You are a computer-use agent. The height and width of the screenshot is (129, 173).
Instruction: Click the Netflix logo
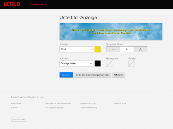click(x=12, y=4)
